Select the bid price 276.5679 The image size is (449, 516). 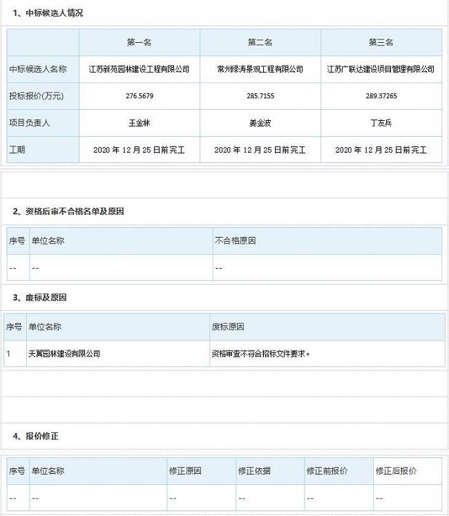(140, 96)
